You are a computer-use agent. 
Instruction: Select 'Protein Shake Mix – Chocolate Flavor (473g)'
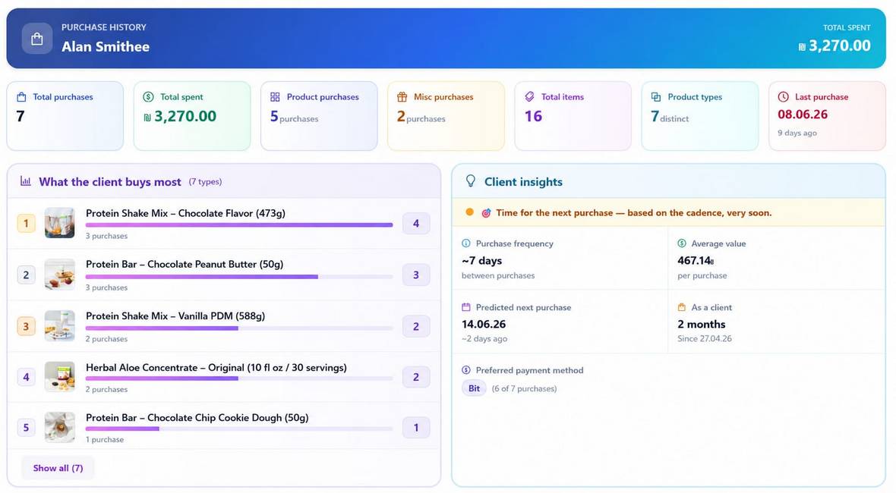[x=186, y=213]
